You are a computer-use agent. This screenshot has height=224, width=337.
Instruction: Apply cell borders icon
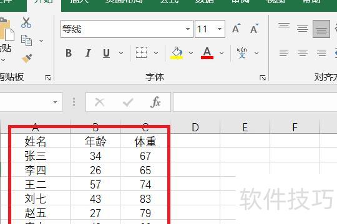[142, 53]
